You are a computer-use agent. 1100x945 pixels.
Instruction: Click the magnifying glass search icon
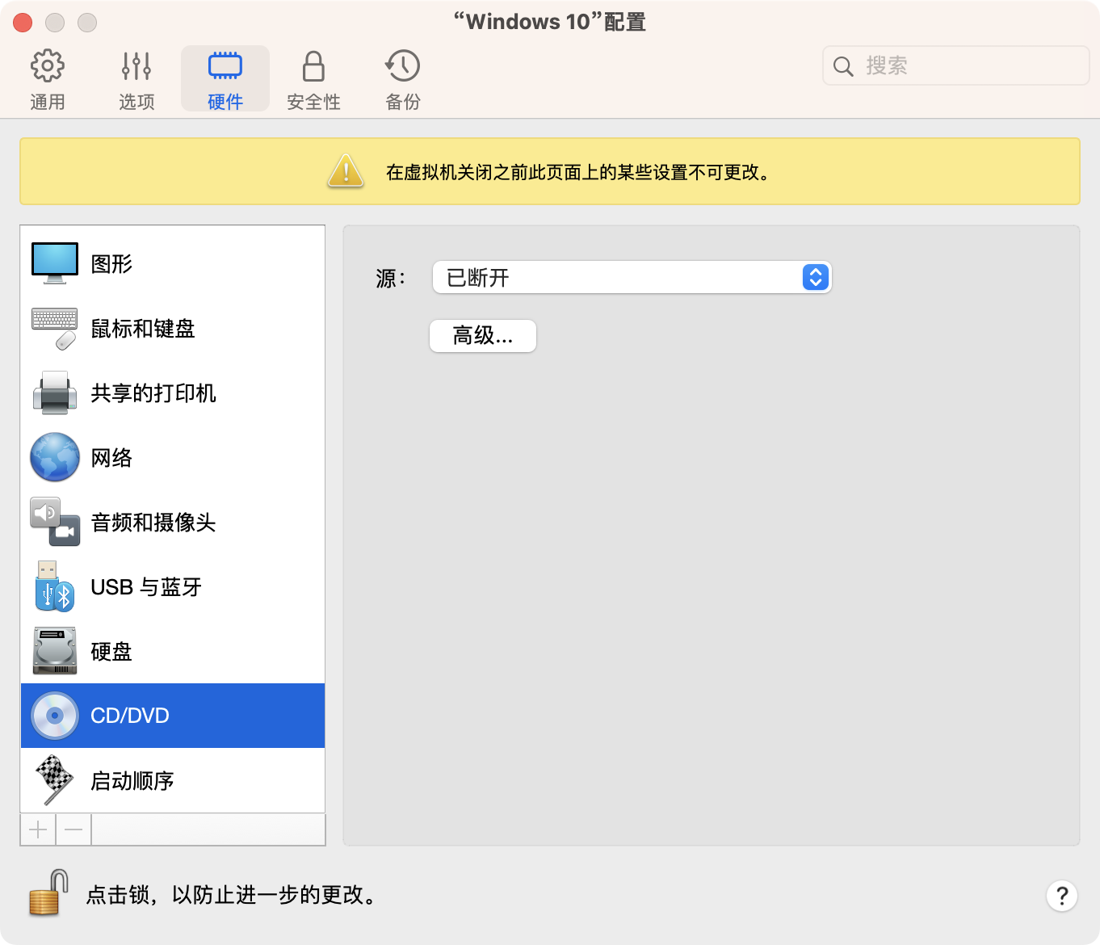[843, 66]
